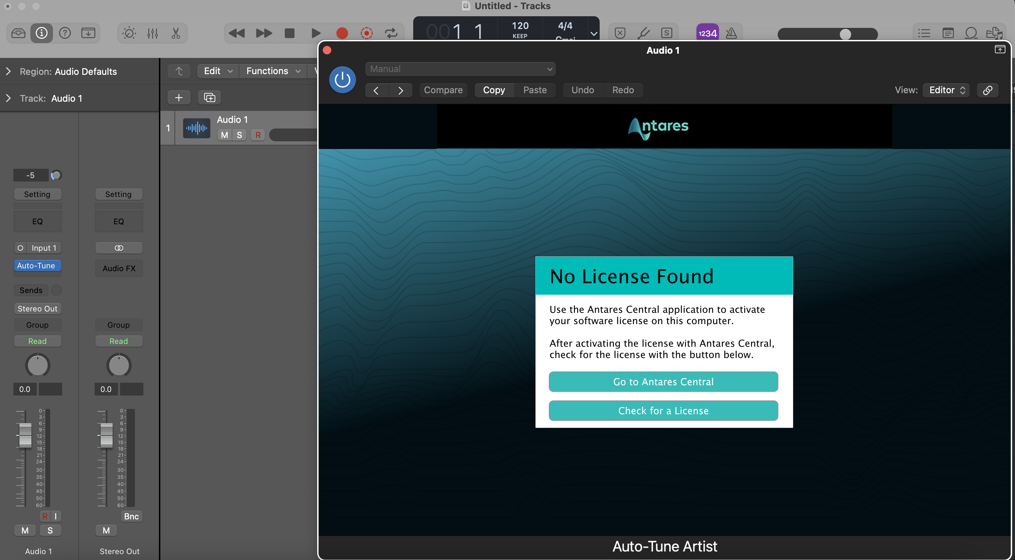
Task: Click Go to Antares Central button
Action: (663, 382)
